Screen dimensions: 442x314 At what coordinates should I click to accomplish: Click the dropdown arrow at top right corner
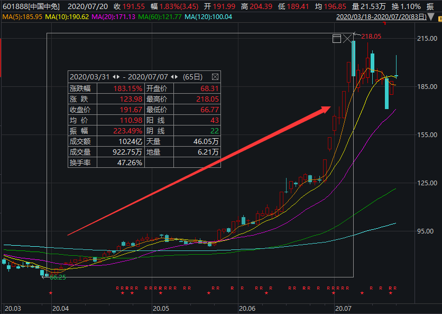(x=437, y=17)
